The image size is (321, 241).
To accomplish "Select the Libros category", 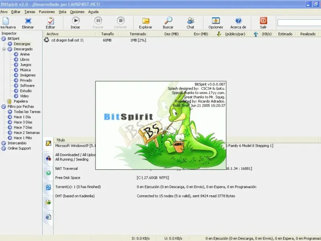I will [24, 59].
